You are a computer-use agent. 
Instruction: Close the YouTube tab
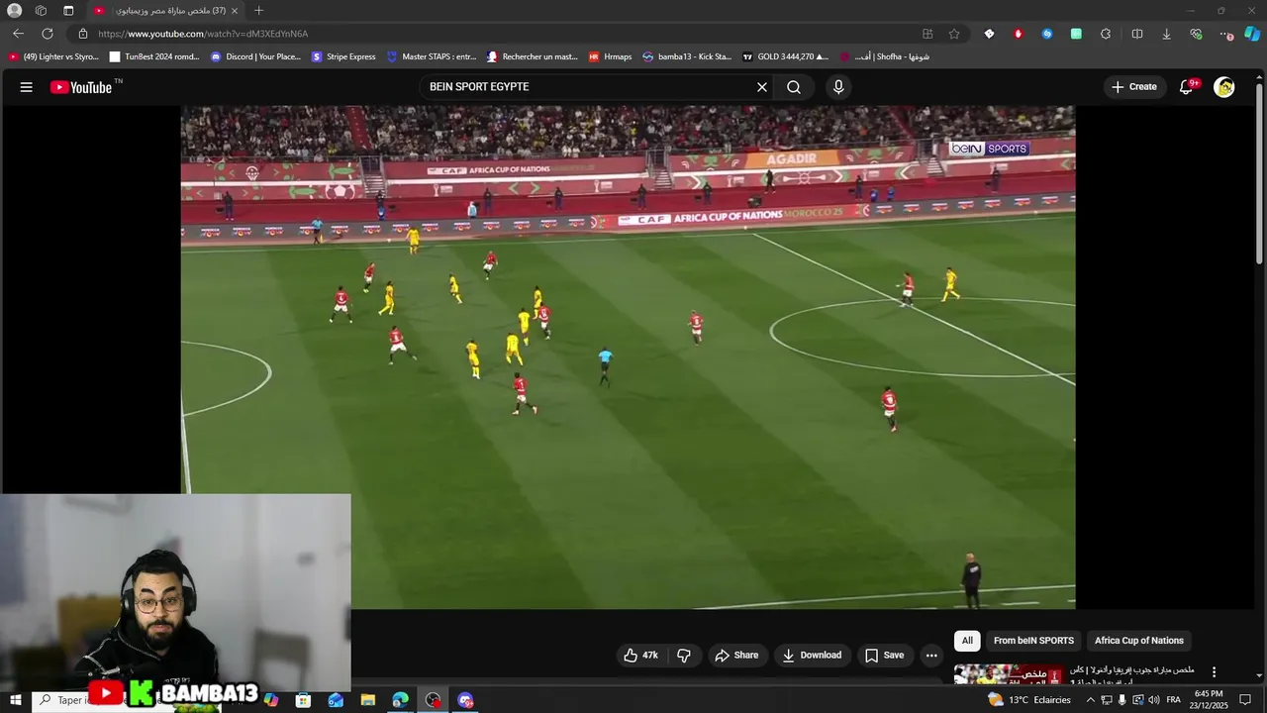[x=235, y=11]
